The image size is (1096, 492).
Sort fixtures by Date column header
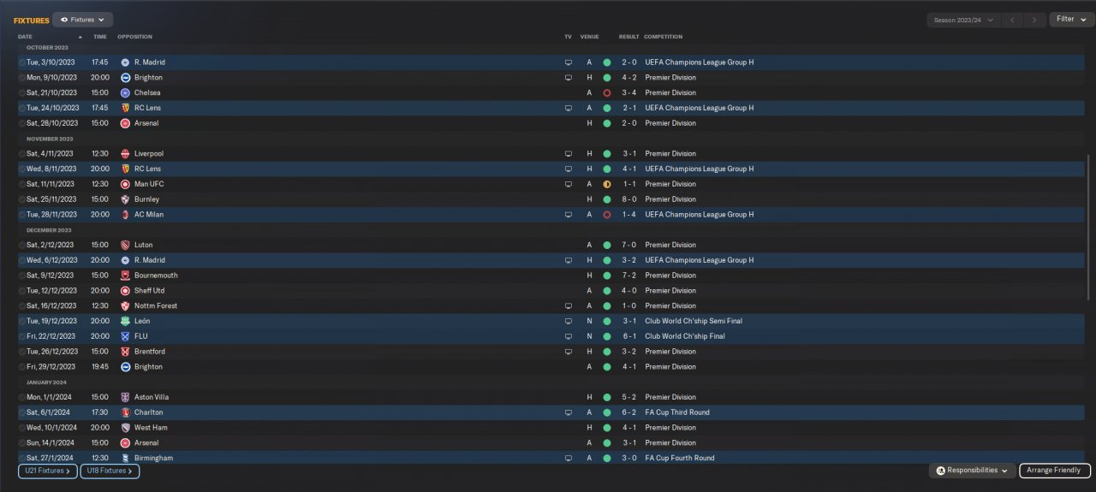26,37
